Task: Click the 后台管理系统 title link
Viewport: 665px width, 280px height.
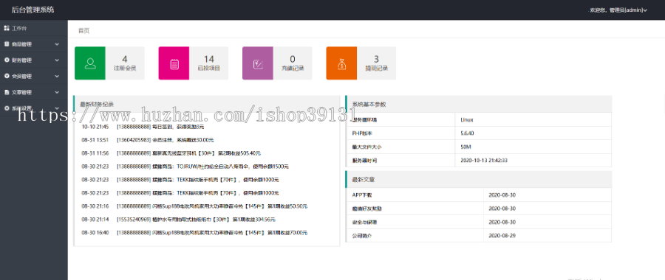Action: pos(33,10)
